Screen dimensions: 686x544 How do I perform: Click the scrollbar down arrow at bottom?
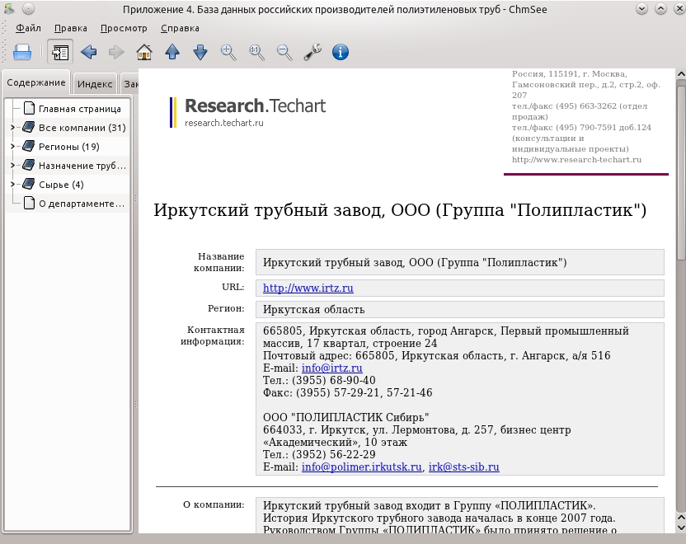681,528
